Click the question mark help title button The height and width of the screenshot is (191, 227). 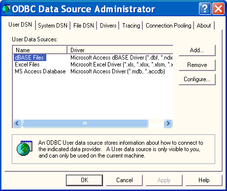tap(205, 8)
